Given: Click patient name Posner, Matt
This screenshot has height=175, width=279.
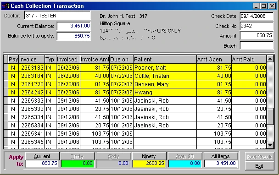Looking at the screenshot, I should (150, 68).
